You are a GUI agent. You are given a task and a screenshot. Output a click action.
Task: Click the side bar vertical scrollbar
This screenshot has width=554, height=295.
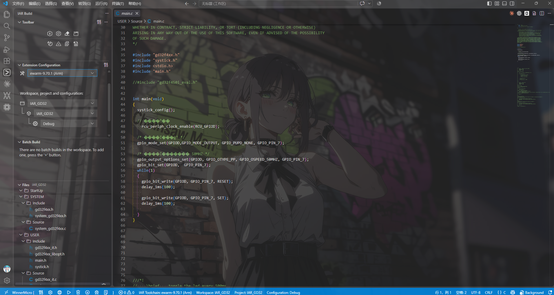click(x=109, y=102)
